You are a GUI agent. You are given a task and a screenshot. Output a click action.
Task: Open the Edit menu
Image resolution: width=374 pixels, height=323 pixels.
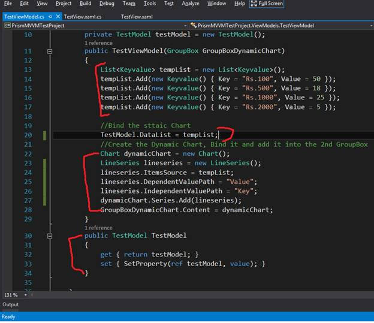[24, 4]
